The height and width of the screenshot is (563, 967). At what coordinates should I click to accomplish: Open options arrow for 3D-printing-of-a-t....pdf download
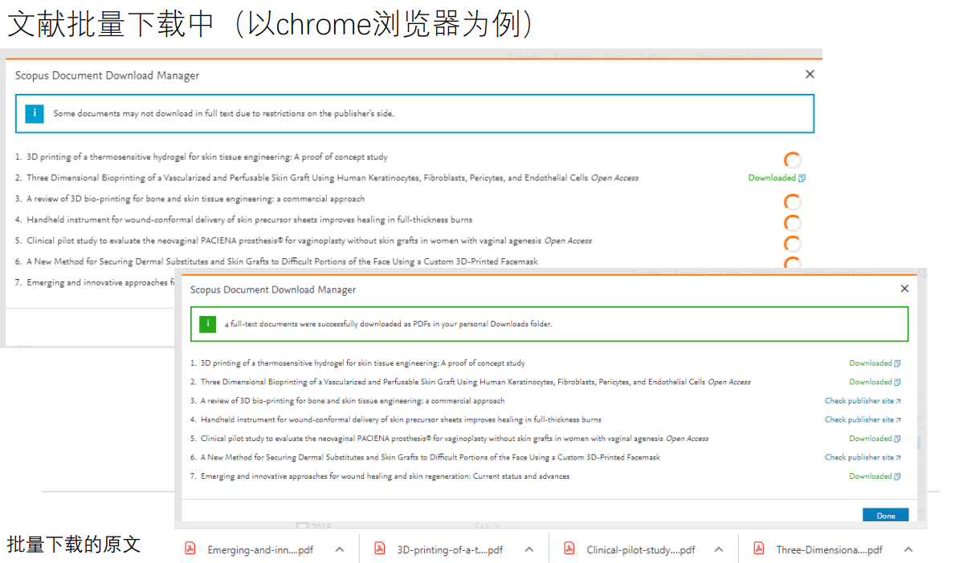(x=529, y=549)
